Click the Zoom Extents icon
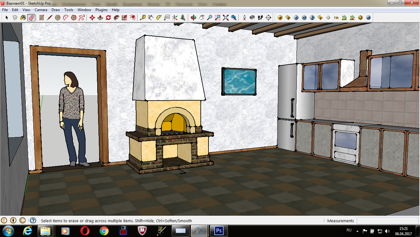Image resolution: width=420 pixels, height=237 pixels. (225, 18)
